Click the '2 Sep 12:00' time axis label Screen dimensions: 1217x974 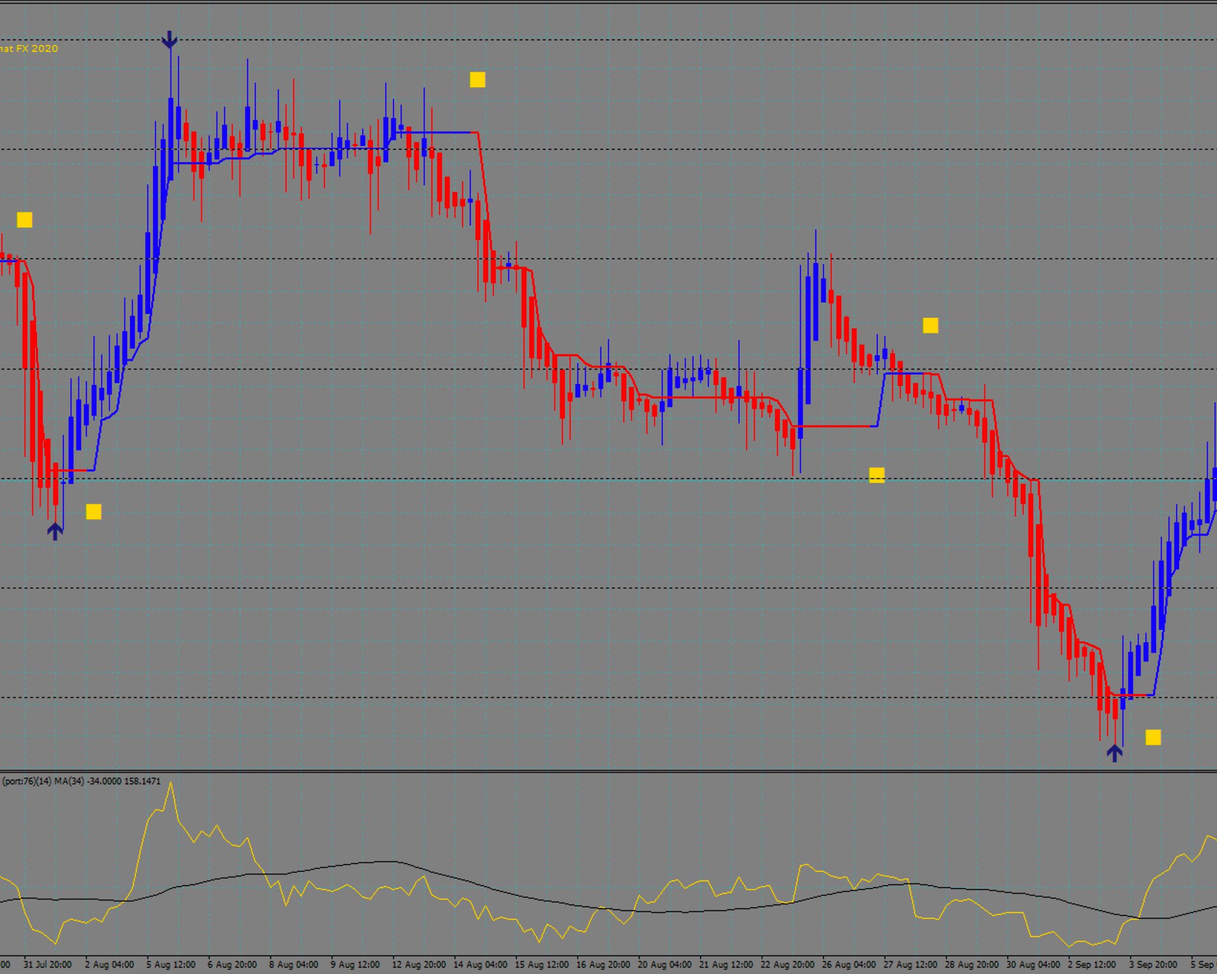[1092, 964]
